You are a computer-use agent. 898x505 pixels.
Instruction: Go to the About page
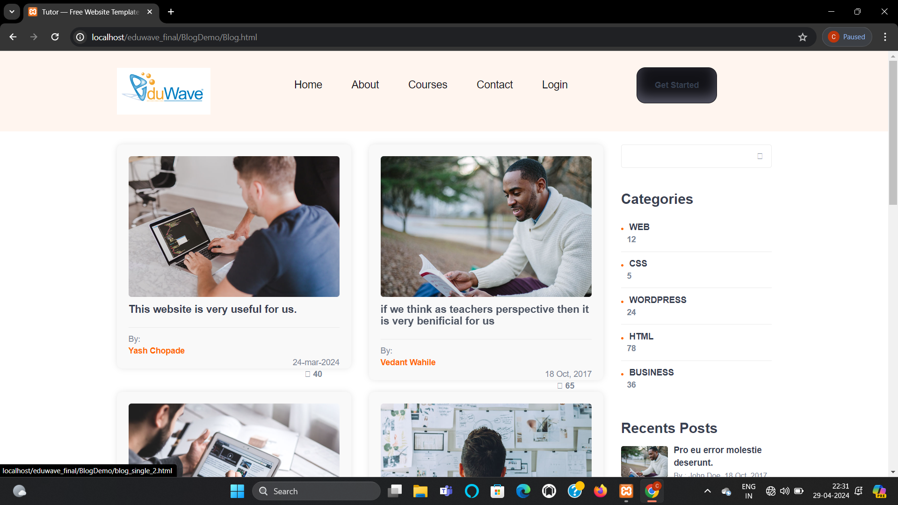pyautogui.click(x=365, y=85)
